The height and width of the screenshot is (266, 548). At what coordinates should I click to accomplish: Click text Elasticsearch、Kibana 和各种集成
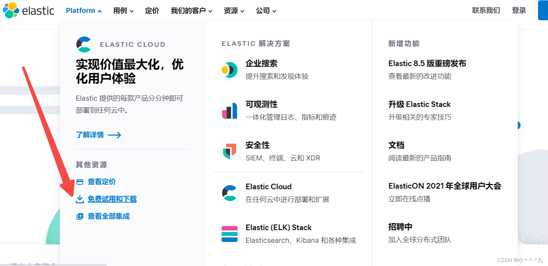[301, 240]
